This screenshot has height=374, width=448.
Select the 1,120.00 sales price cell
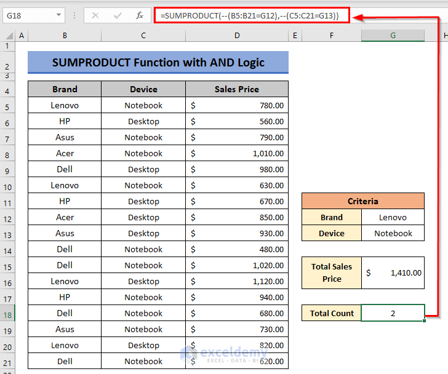pyautogui.click(x=237, y=281)
